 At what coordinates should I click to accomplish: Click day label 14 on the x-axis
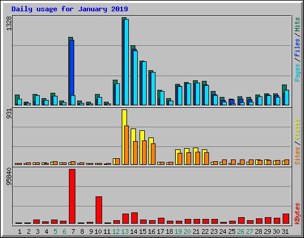(x=134, y=231)
